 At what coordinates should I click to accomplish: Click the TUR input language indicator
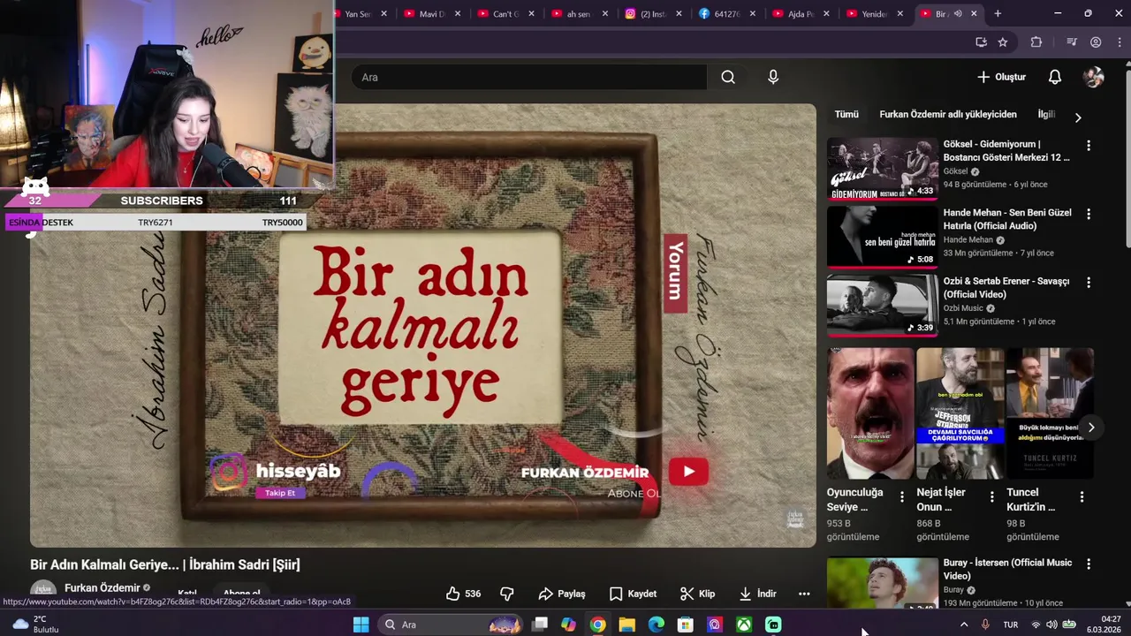click(x=1010, y=625)
